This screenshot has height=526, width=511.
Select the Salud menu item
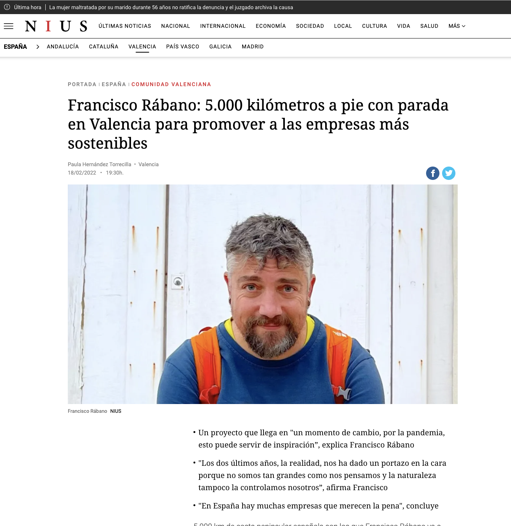(x=429, y=26)
